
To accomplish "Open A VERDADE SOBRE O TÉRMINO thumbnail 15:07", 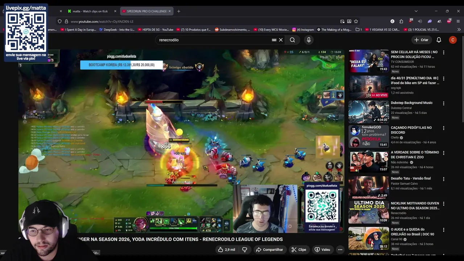I will [x=368, y=161].
